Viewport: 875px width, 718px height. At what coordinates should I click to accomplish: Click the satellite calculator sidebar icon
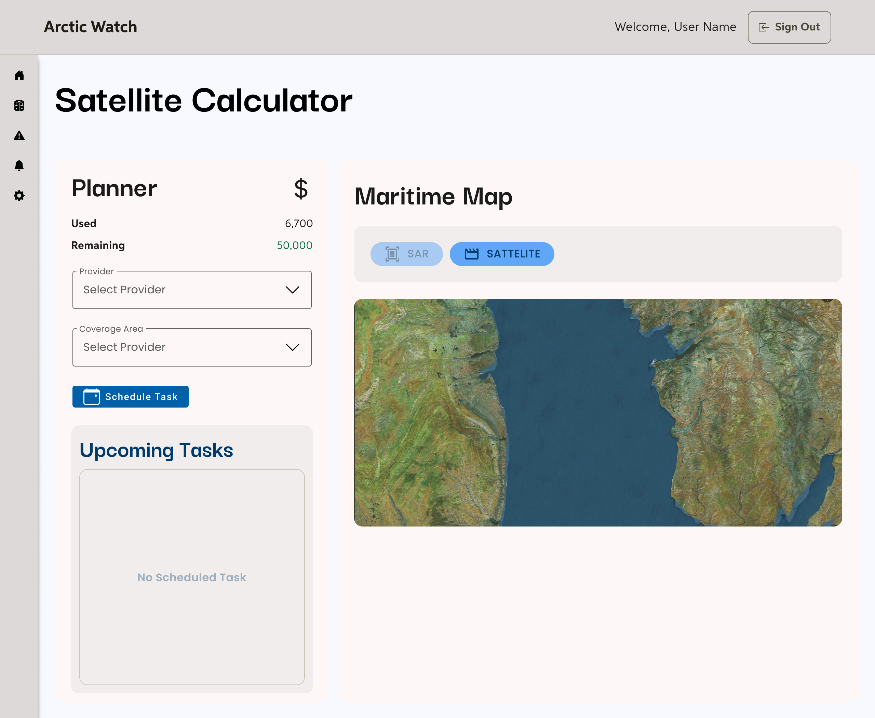tap(19, 105)
